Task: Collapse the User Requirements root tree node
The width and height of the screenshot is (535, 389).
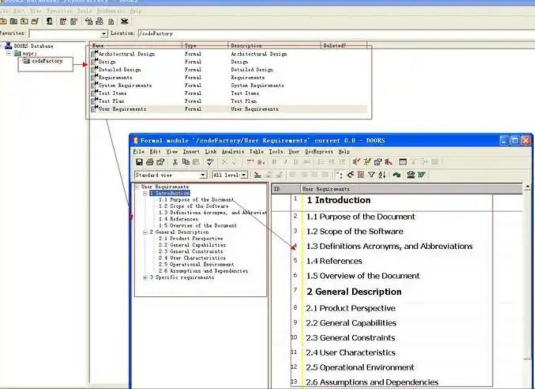Action: tap(137, 187)
